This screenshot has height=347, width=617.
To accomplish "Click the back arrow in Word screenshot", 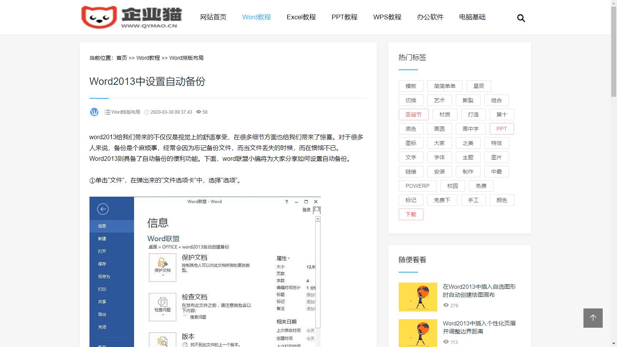I will tap(103, 209).
